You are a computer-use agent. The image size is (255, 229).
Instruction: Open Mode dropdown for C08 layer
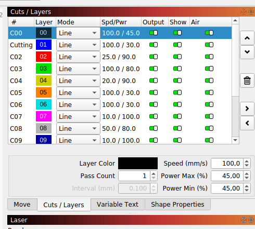[78, 128]
